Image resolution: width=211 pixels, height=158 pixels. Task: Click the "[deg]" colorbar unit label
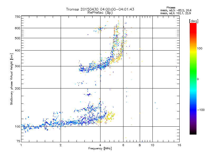[x=194, y=21]
